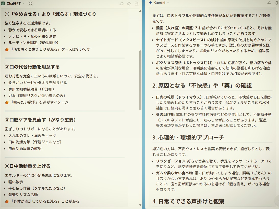Click bullet 軽い散歩
This screenshot has height=209, width=279.
tap(16, 182)
